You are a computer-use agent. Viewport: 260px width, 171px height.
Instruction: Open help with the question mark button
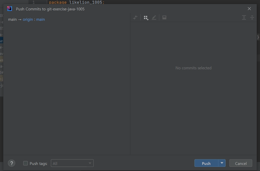coord(12,163)
